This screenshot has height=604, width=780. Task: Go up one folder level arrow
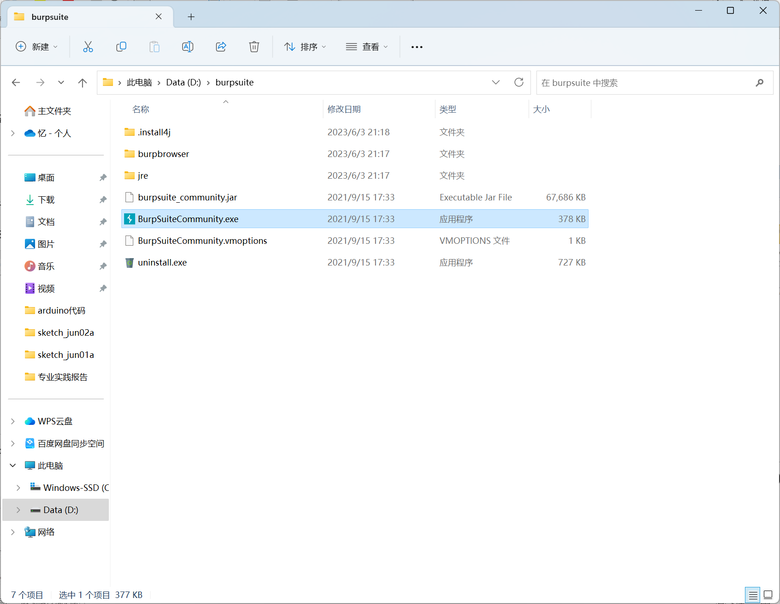click(83, 83)
